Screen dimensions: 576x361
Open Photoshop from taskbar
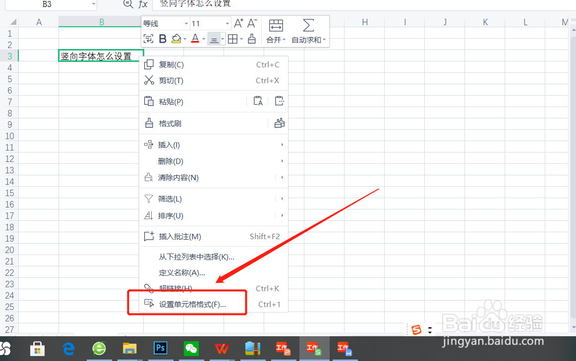[161, 348]
